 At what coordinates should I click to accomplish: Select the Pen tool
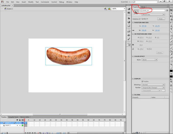(x=171, y=26)
